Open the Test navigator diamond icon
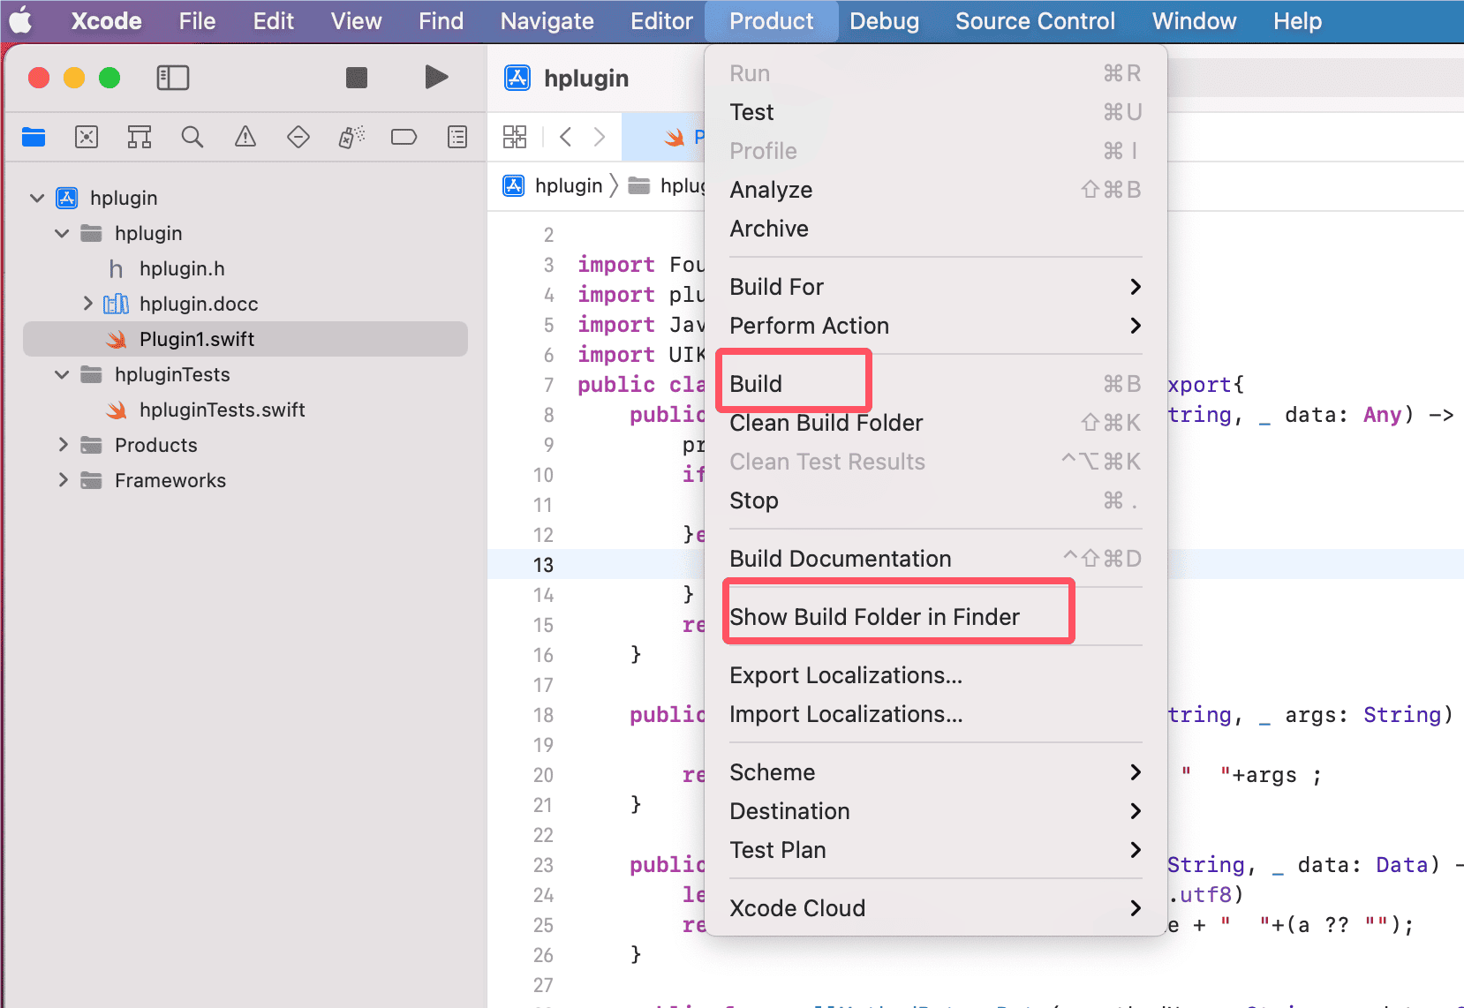The width and height of the screenshot is (1464, 1008). coord(298,137)
